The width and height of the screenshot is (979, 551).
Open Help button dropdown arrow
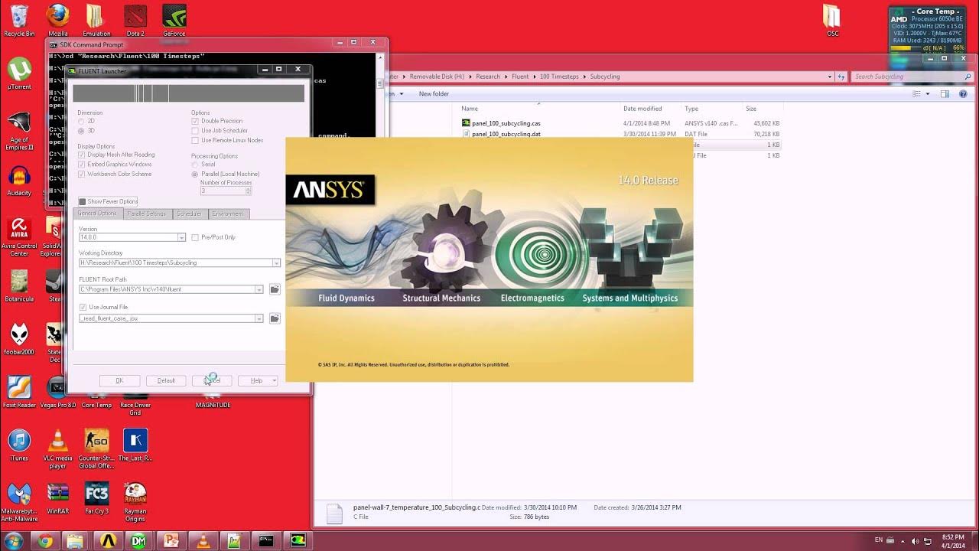coord(274,380)
